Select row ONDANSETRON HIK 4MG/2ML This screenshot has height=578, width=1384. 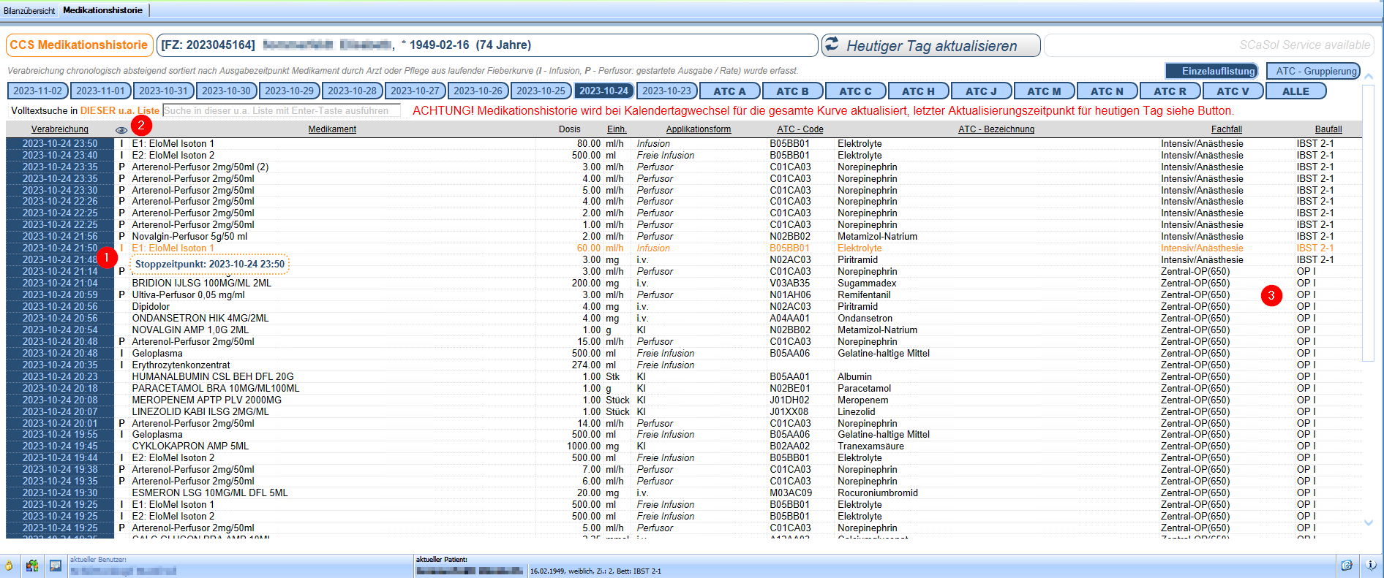coord(684,319)
